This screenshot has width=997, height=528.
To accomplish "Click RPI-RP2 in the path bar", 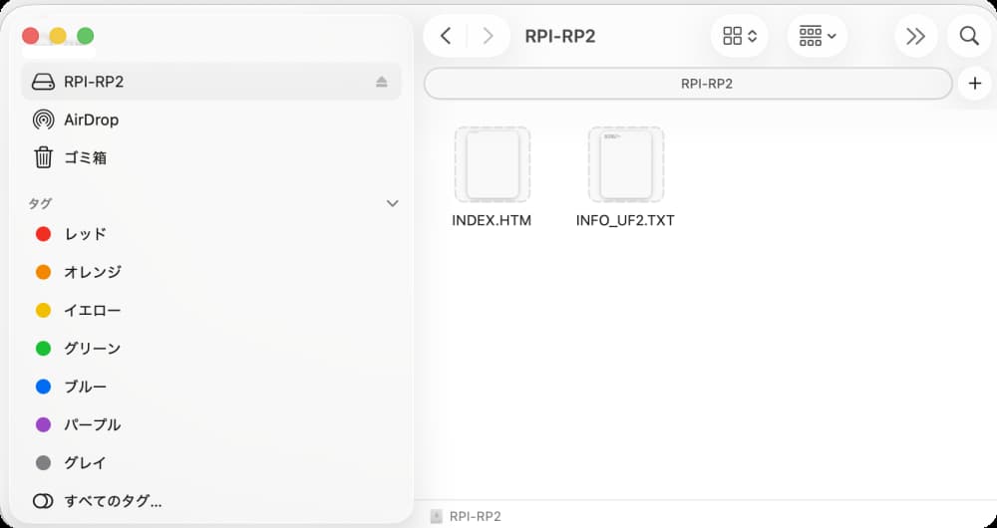I will (466, 517).
